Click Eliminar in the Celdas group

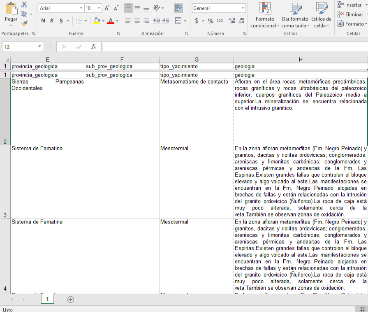[x=351, y=14]
